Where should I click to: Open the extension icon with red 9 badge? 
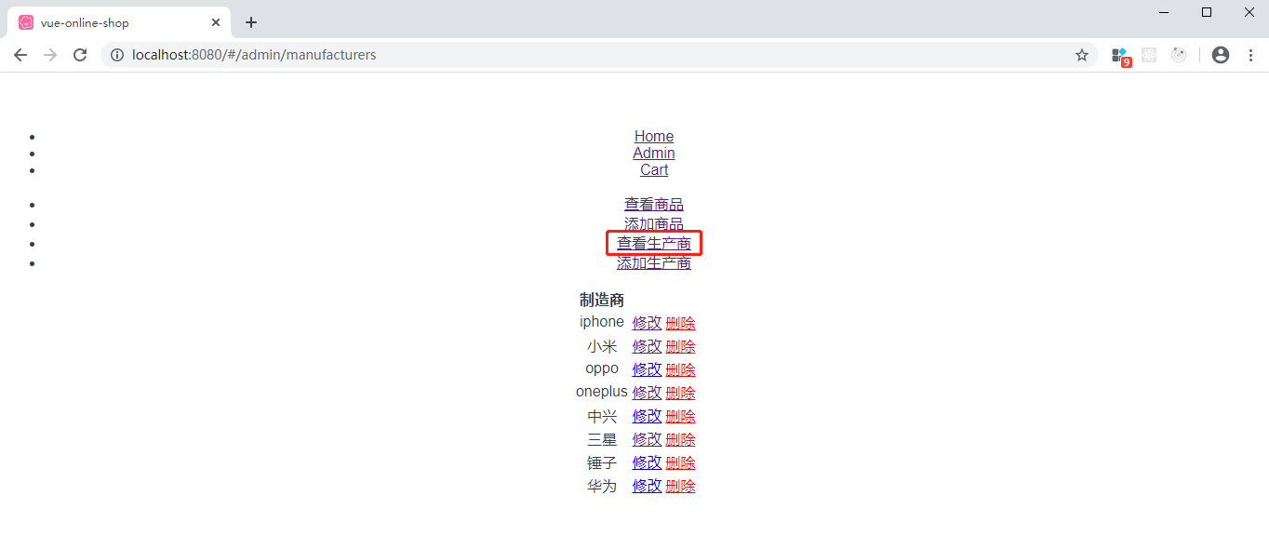[1120, 56]
